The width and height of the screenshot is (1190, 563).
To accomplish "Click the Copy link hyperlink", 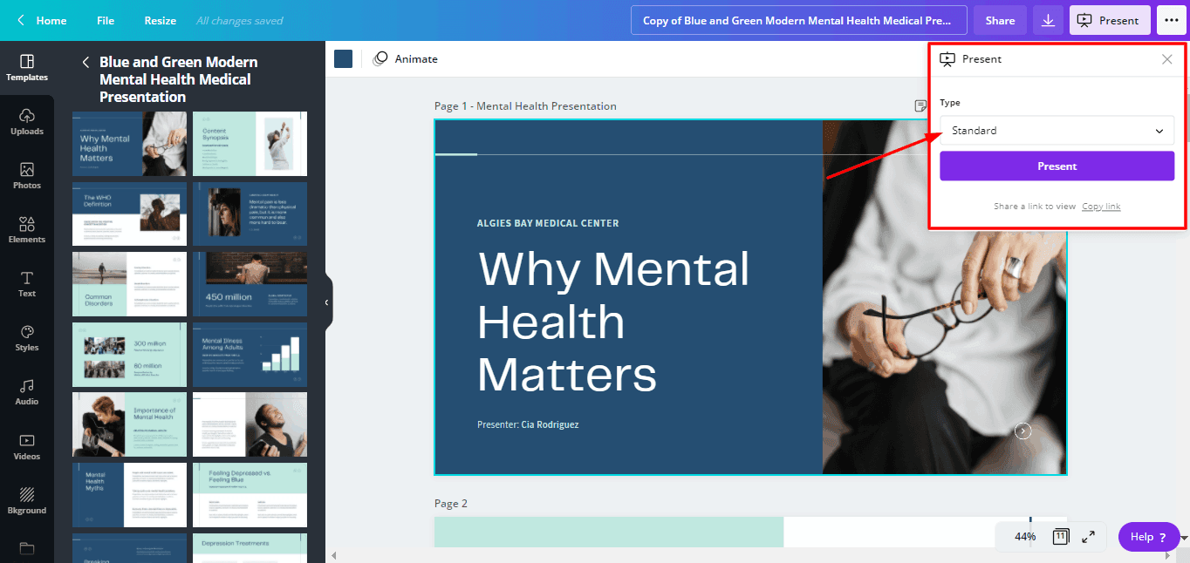I will click(x=1101, y=207).
